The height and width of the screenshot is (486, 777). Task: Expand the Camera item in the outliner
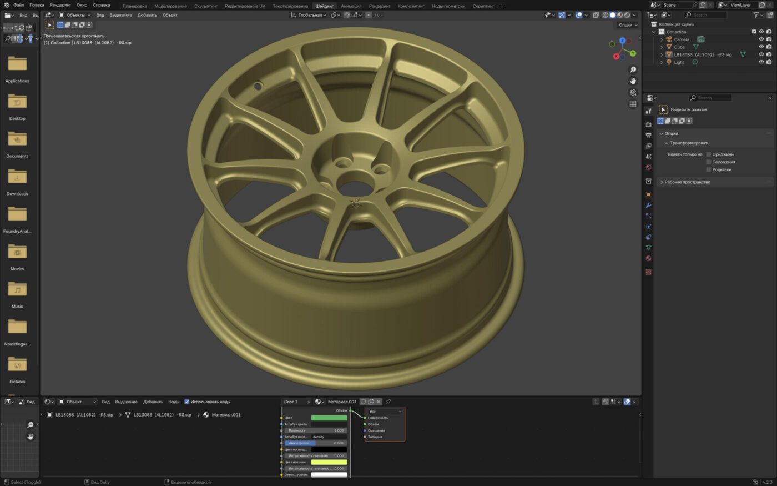tap(661, 39)
